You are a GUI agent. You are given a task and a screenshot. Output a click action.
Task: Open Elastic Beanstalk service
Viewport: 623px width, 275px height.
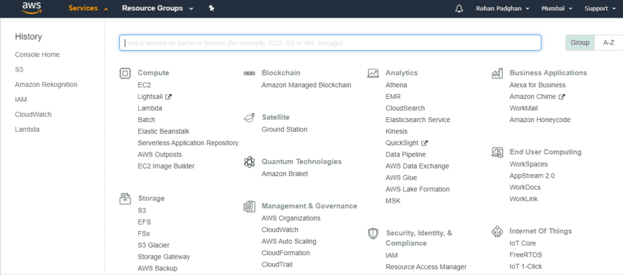(x=164, y=131)
